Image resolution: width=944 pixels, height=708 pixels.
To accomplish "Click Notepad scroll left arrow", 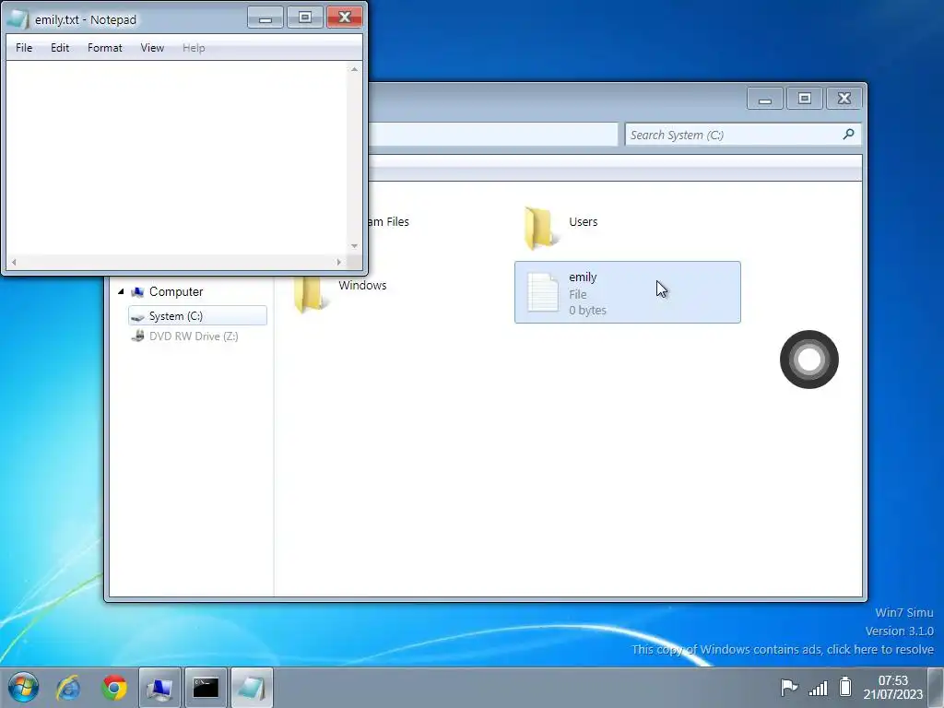I will [x=14, y=262].
